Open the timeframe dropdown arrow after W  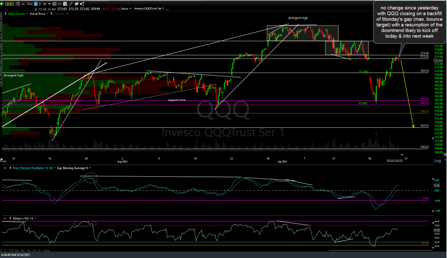coord(49,4)
